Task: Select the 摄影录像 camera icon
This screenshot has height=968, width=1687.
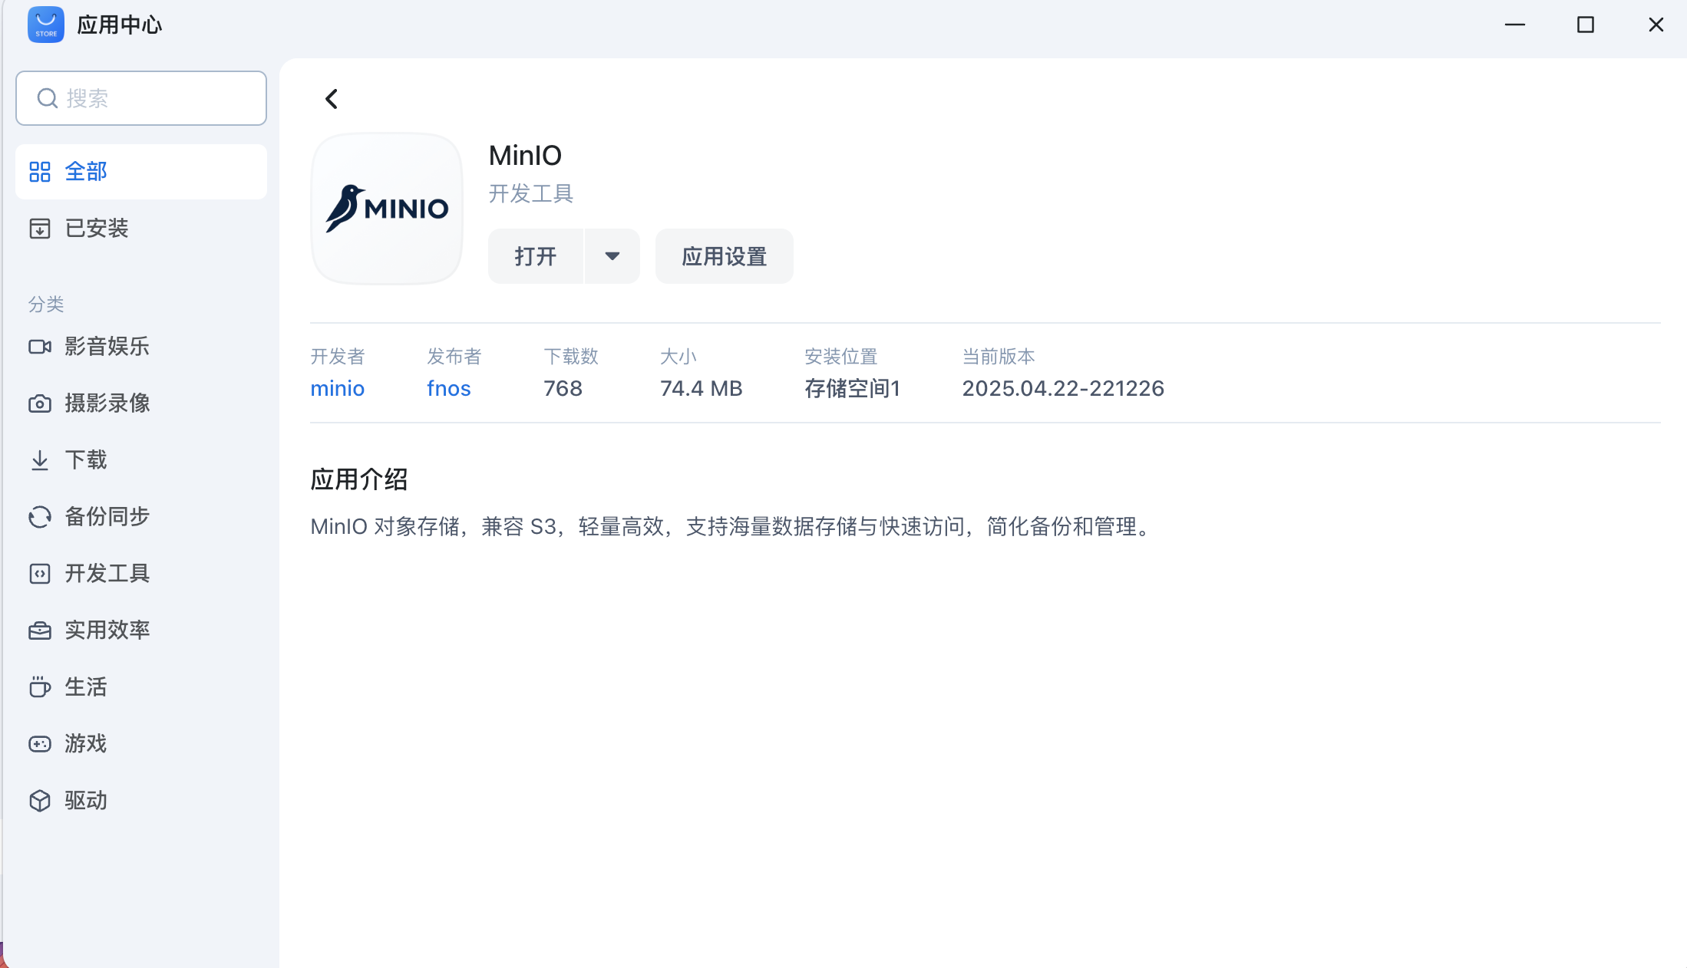Action: click(40, 403)
